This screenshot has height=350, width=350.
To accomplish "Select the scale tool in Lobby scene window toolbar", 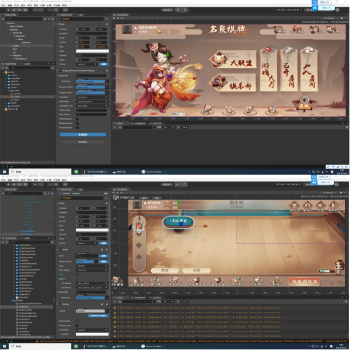I will pyautogui.click(x=20, y=10).
